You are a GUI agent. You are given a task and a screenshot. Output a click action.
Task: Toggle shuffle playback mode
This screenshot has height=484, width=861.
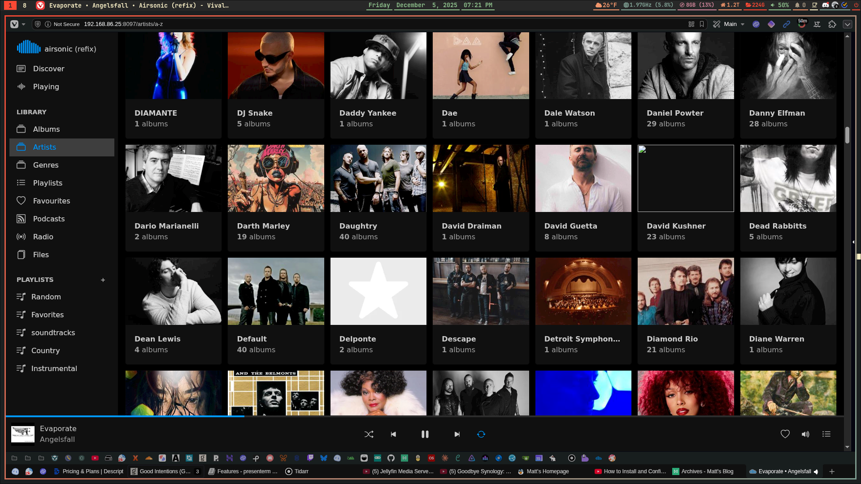pos(369,434)
